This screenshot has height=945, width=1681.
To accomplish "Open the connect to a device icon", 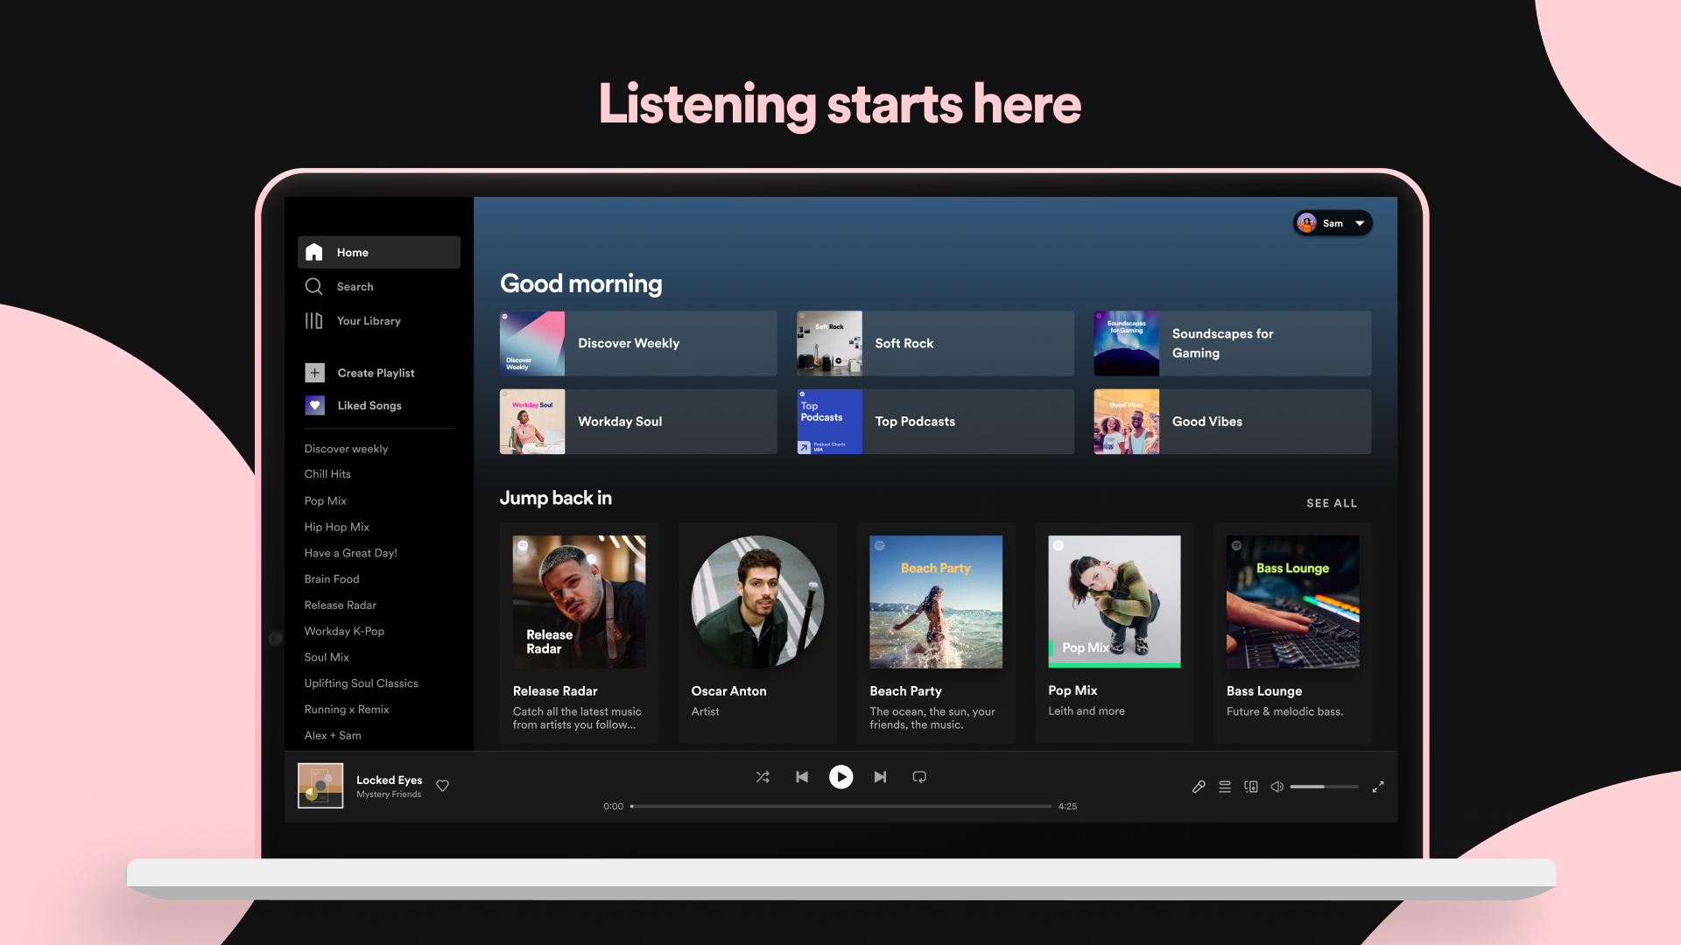I will tap(1251, 786).
